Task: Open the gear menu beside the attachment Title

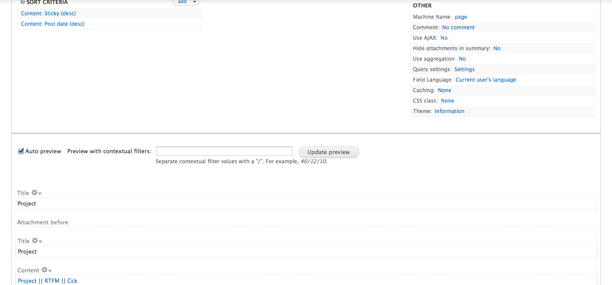Action: click(x=37, y=241)
